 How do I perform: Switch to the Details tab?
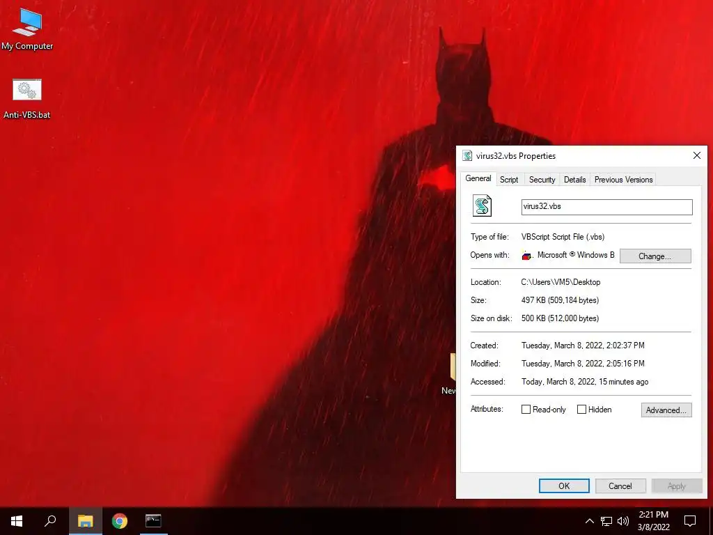click(x=574, y=180)
